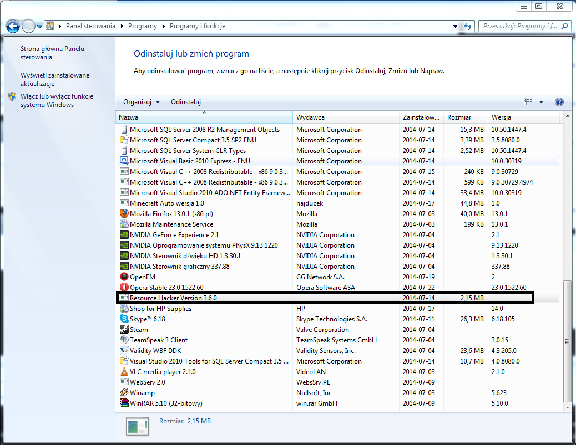
Task: Select Visual Studio 2010 ADO.NET Entity Framework row
Action: (337, 193)
